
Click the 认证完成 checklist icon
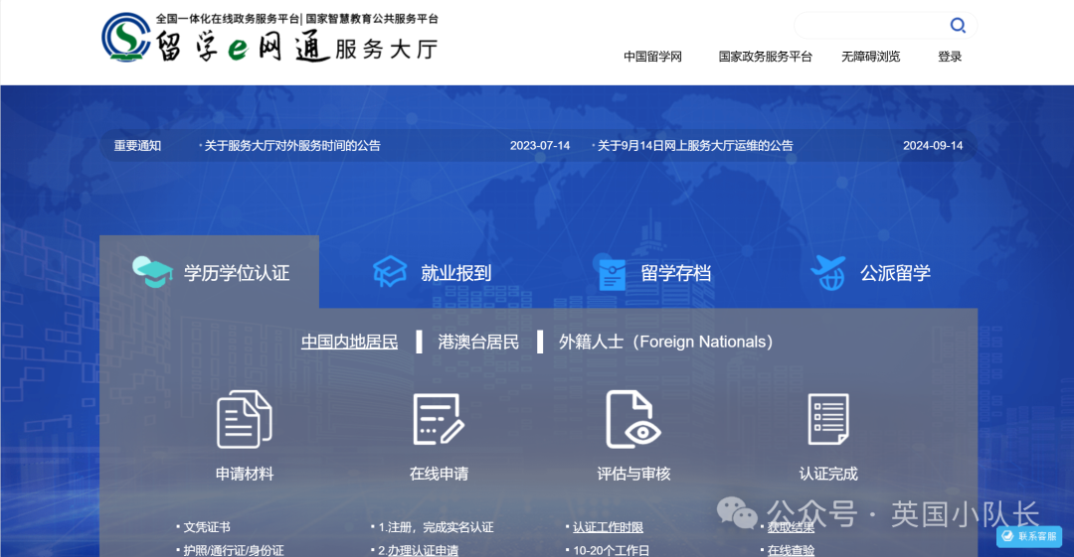pos(828,419)
